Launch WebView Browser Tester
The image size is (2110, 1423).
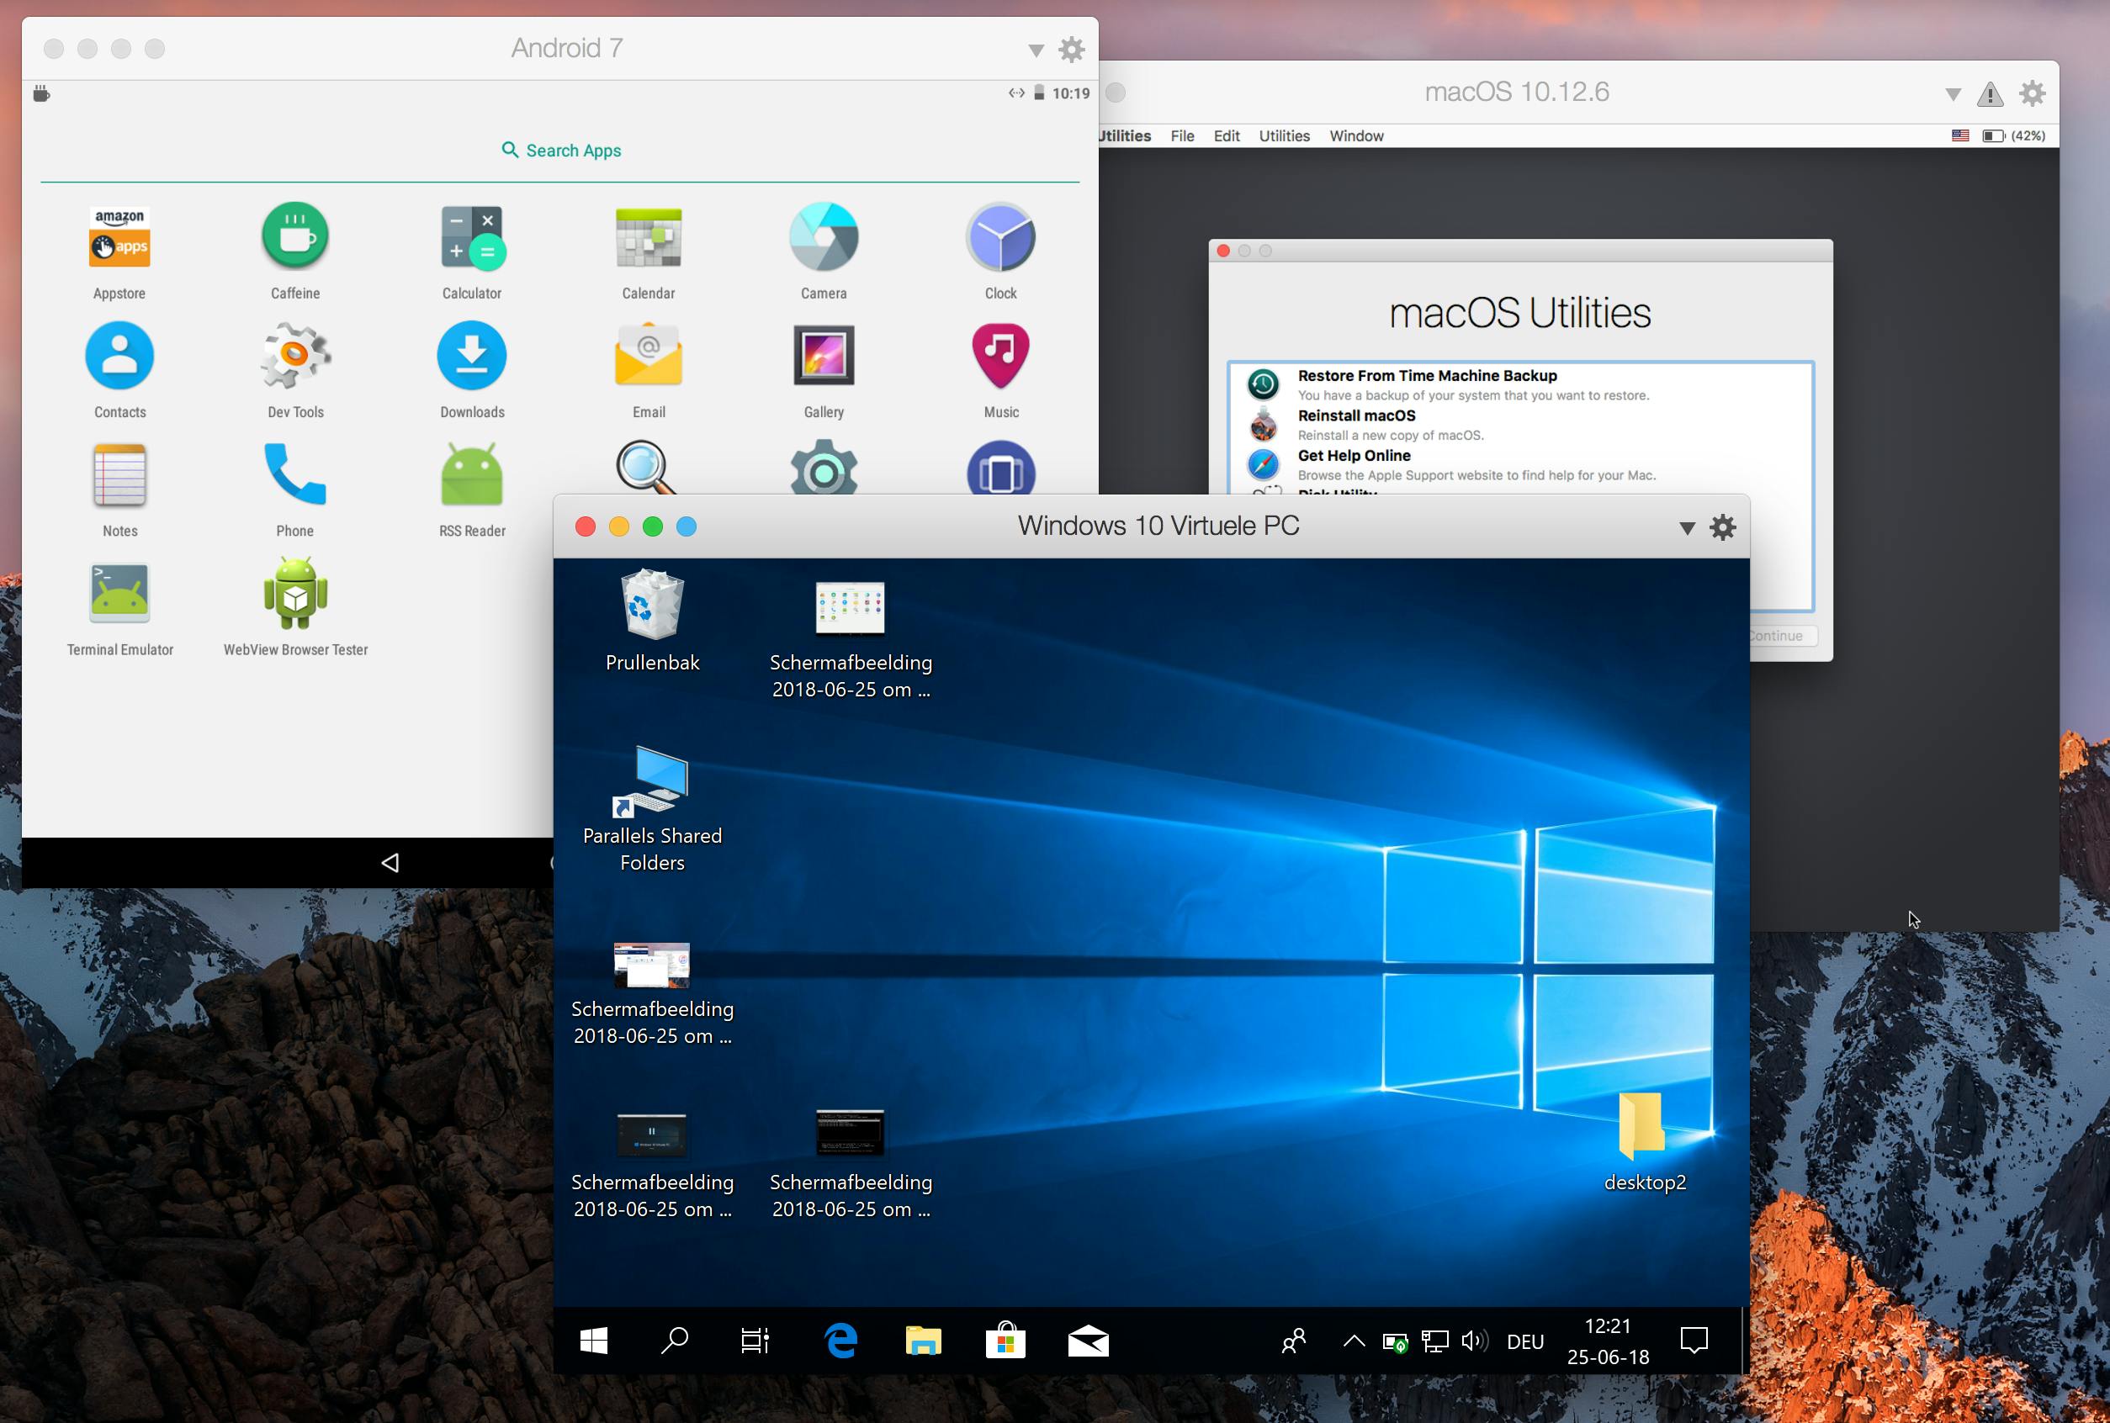click(295, 595)
